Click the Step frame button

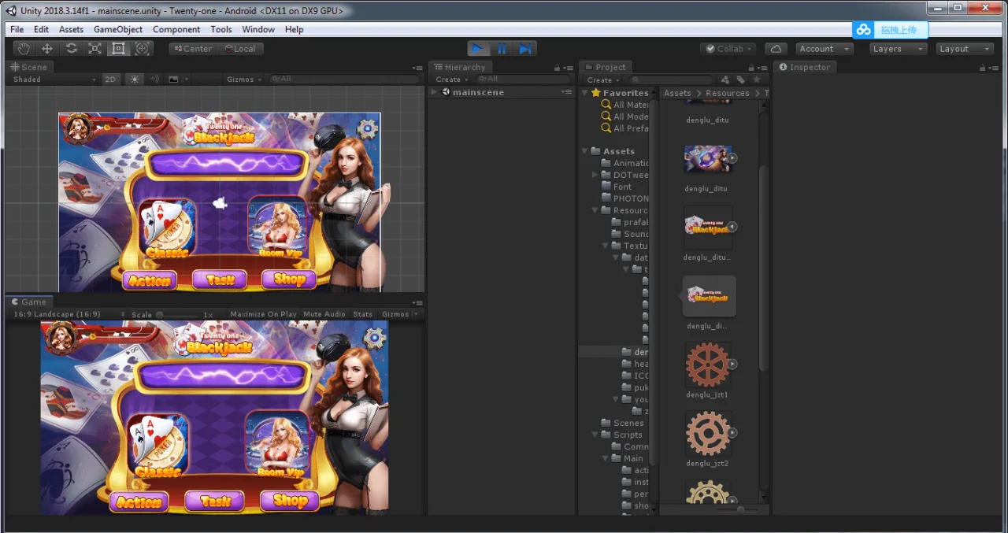point(525,49)
